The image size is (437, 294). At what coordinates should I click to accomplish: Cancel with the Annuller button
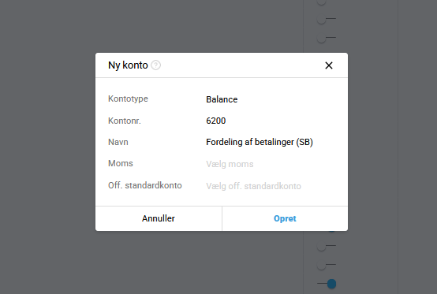(x=159, y=218)
